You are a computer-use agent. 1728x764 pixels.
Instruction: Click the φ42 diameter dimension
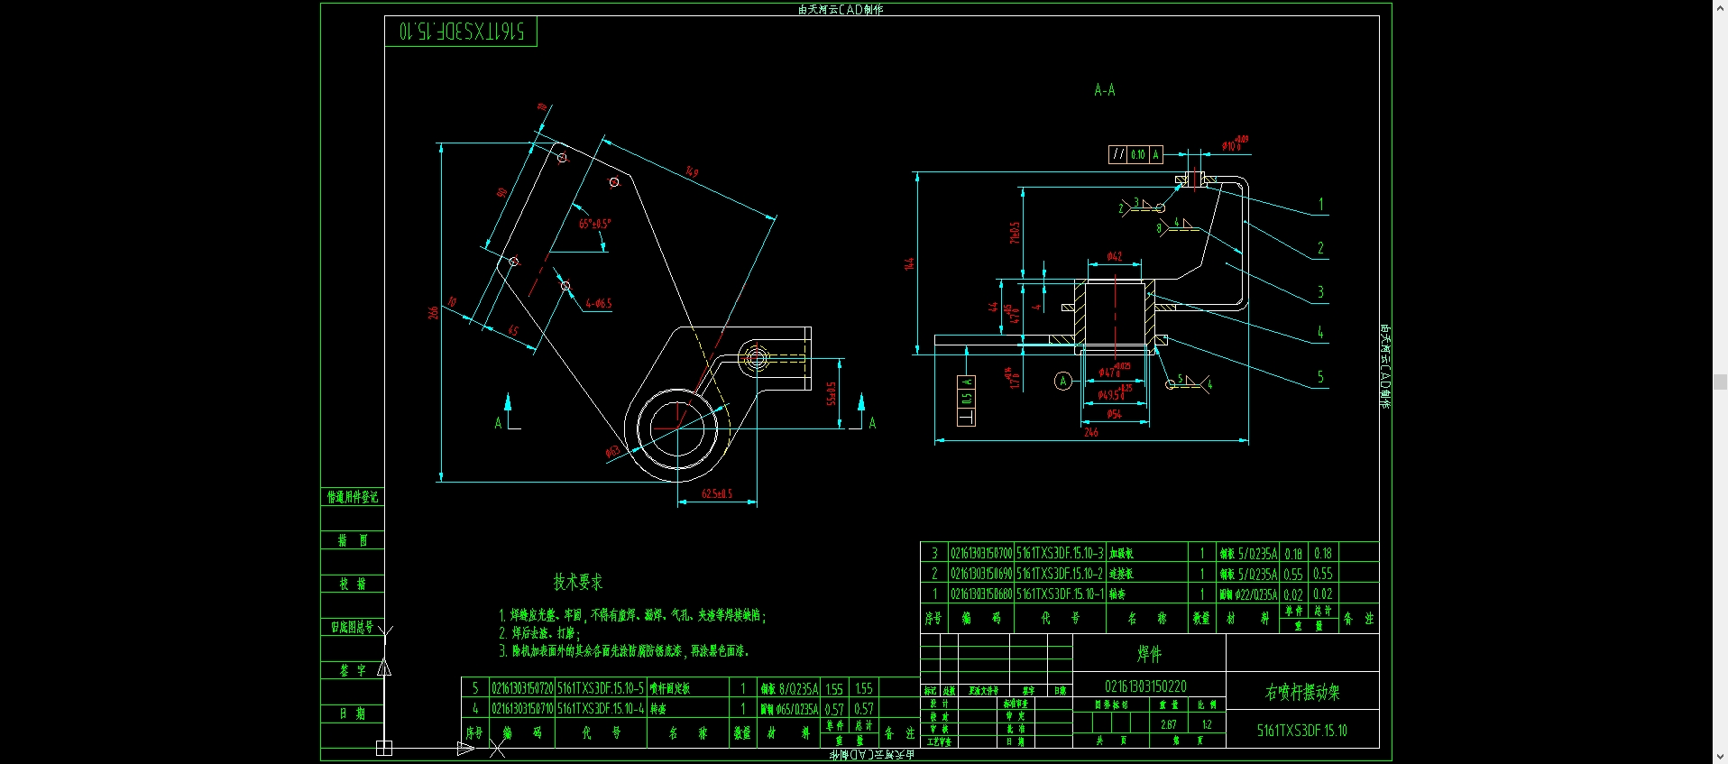1115,257
